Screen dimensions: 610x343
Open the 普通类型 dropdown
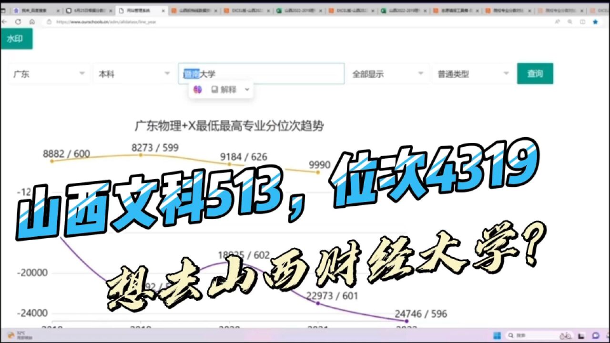(473, 74)
